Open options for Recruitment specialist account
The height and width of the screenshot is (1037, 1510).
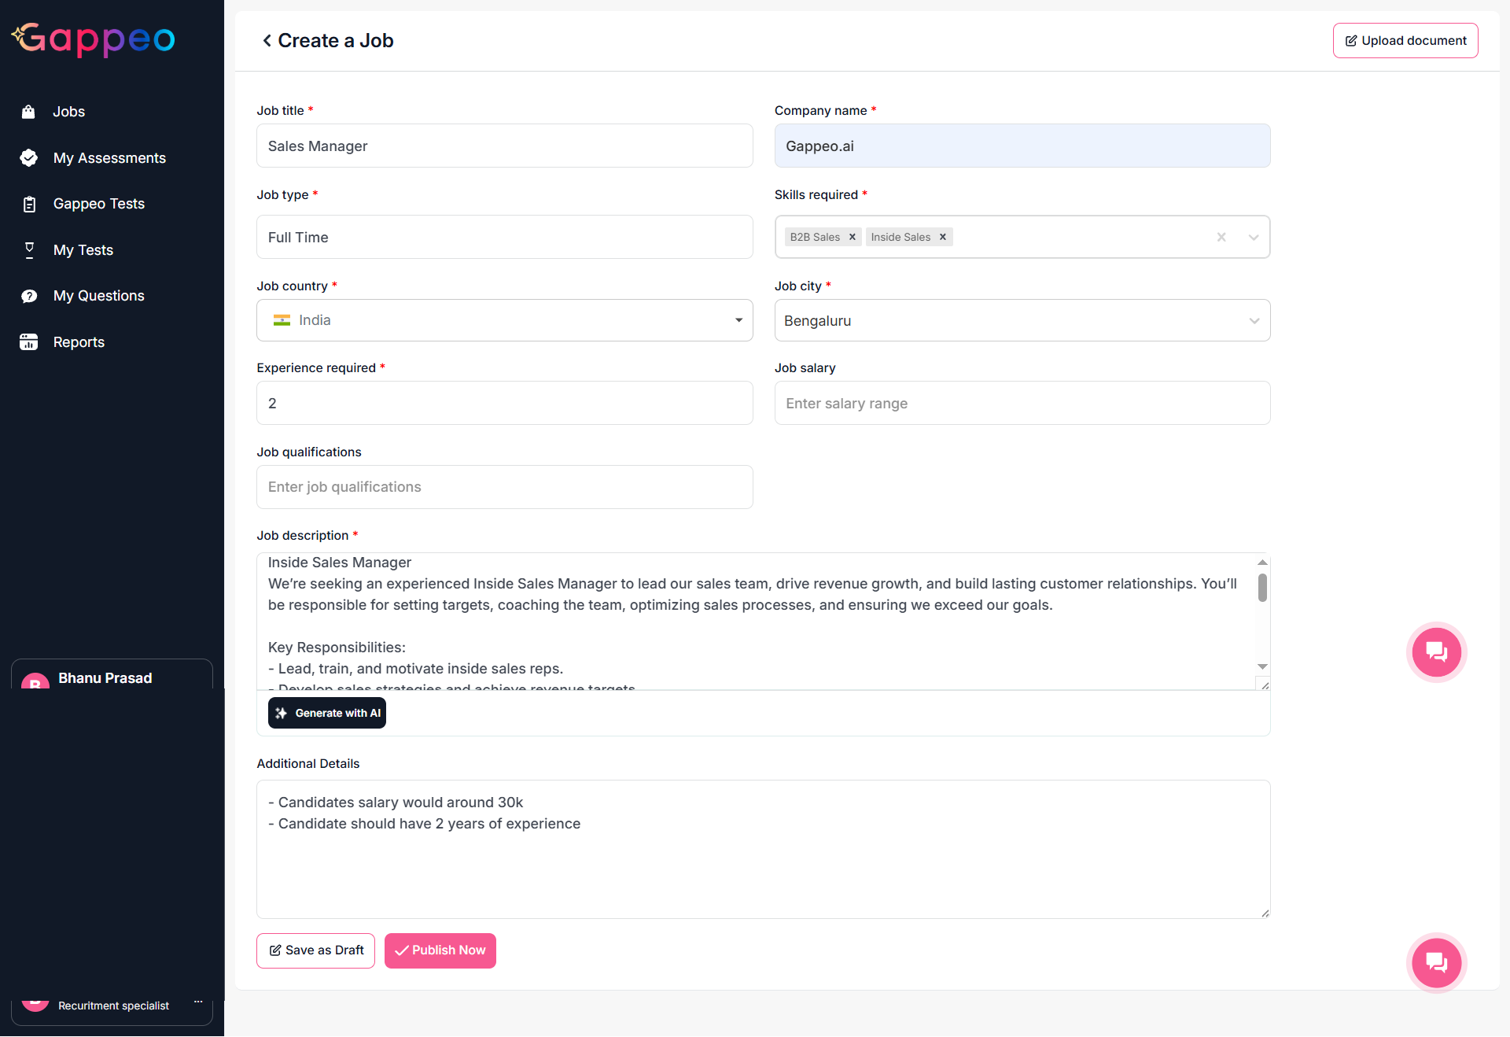pyautogui.click(x=197, y=1001)
